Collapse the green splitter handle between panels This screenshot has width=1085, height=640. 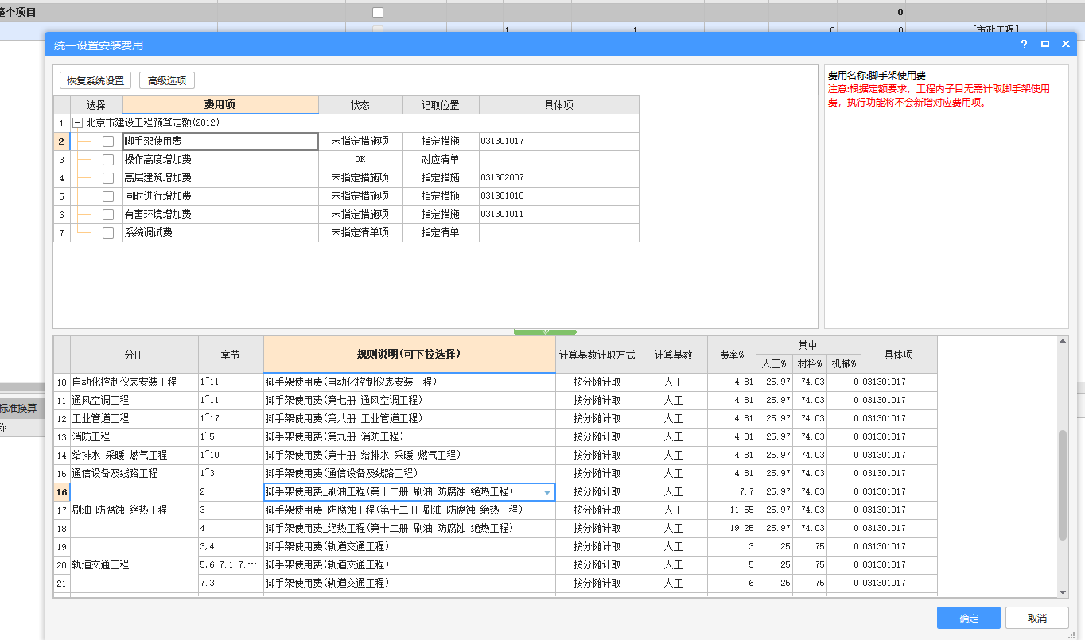[x=545, y=332]
